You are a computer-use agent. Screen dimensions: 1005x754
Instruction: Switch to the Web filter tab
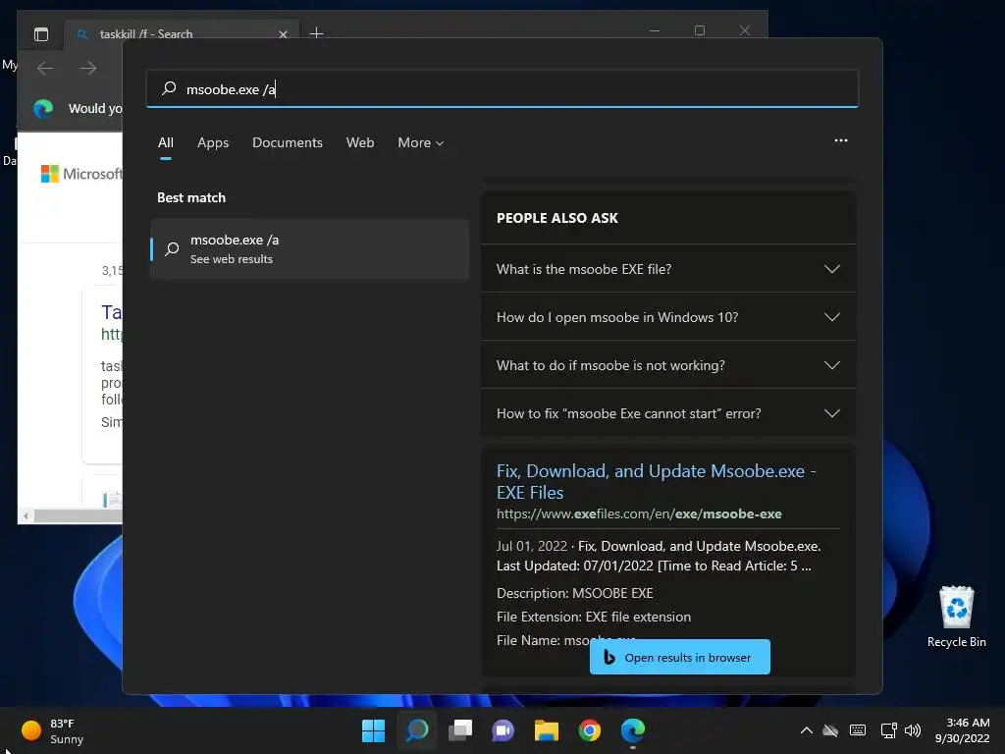pos(360,143)
